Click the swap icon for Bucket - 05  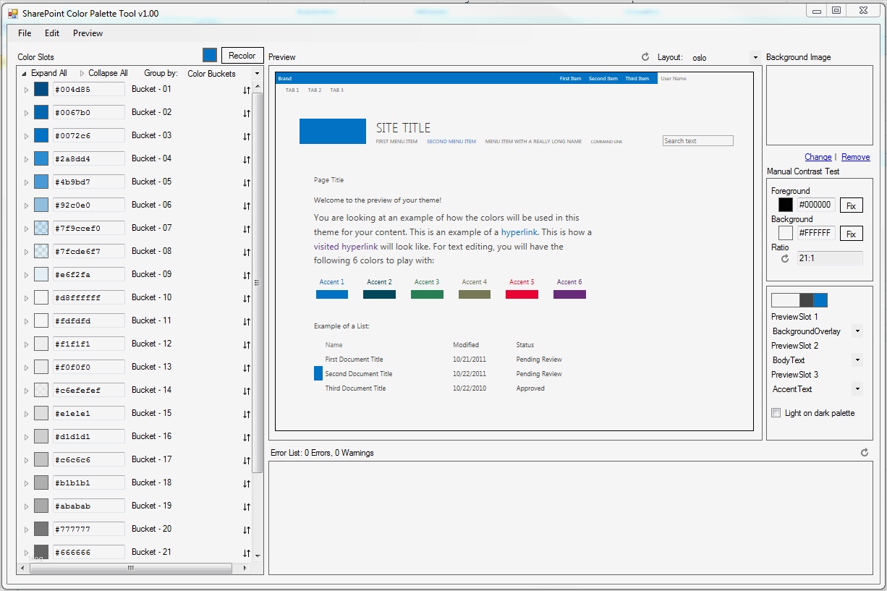(x=246, y=183)
